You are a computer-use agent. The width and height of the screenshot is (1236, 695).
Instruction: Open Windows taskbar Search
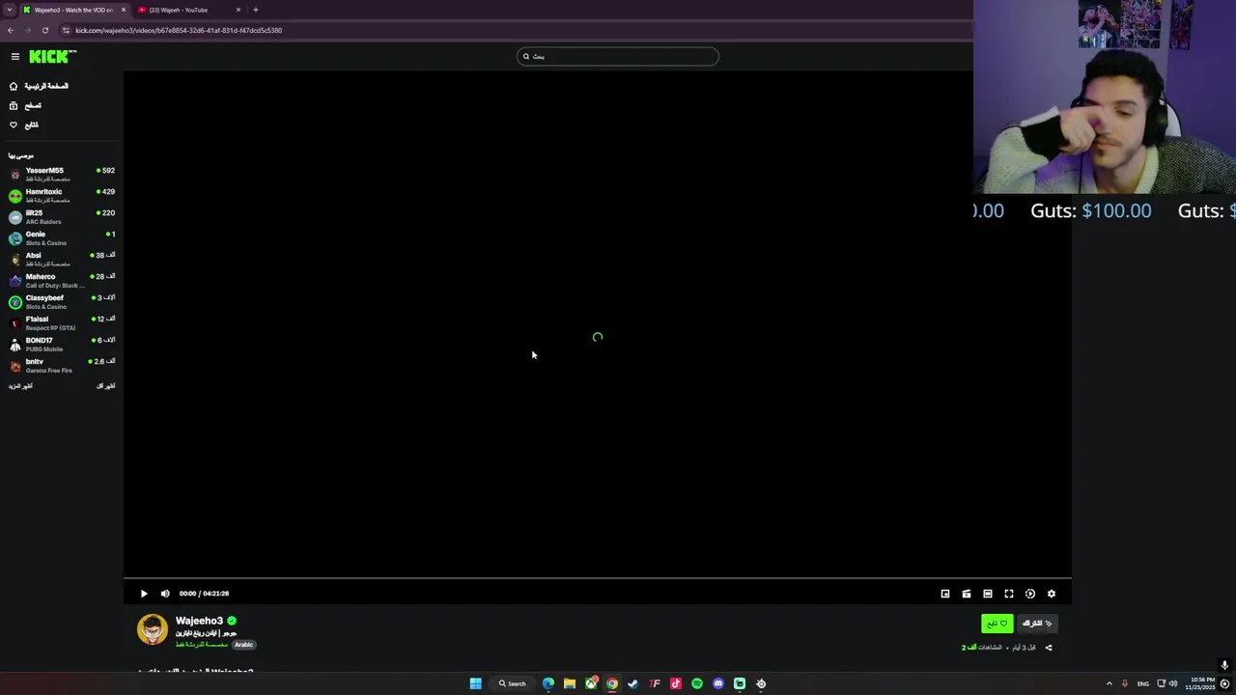[x=513, y=683]
